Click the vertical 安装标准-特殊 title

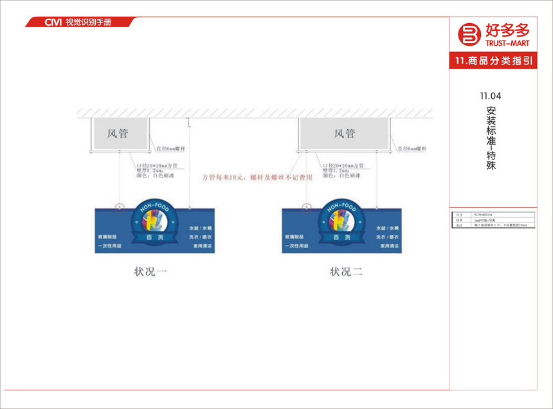coord(491,138)
